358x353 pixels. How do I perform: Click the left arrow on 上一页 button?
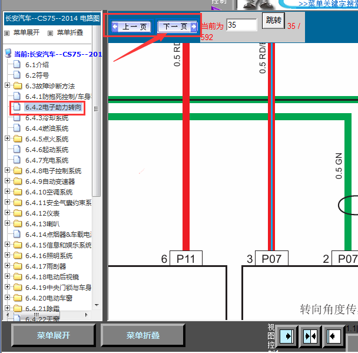115,27
